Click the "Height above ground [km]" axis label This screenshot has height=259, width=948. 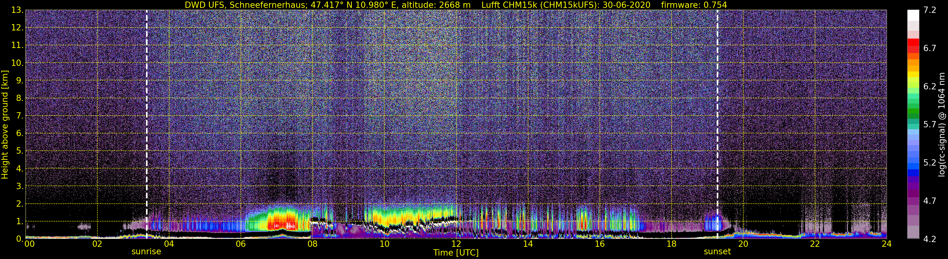tap(5, 124)
